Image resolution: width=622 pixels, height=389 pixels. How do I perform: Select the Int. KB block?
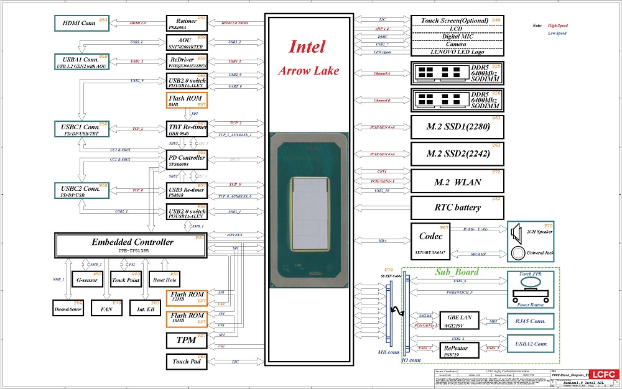click(145, 308)
